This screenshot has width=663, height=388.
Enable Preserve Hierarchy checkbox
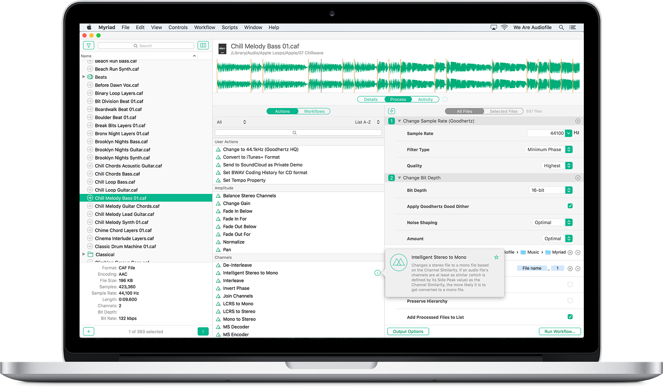[570, 301]
